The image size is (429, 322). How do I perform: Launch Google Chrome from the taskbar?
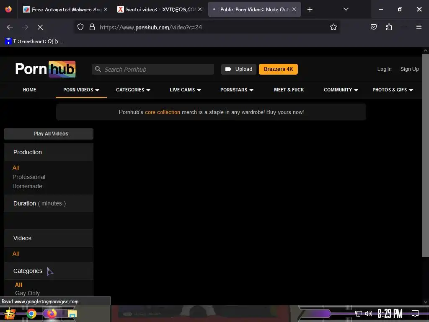coord(31,314)
